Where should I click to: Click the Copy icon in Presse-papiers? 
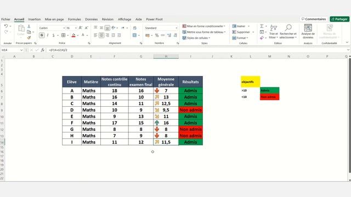click(29, 32)
